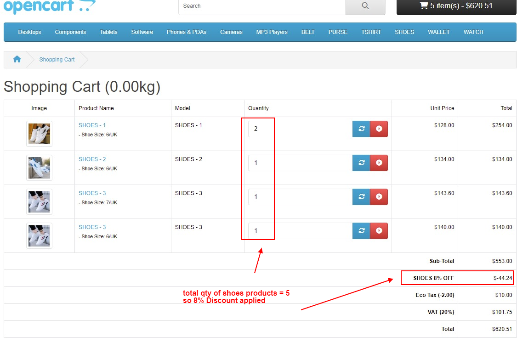Click the home breadcrumb icon
Viewport: 517px width, 342px height.
pyautogui.click(x=17, y=59)
